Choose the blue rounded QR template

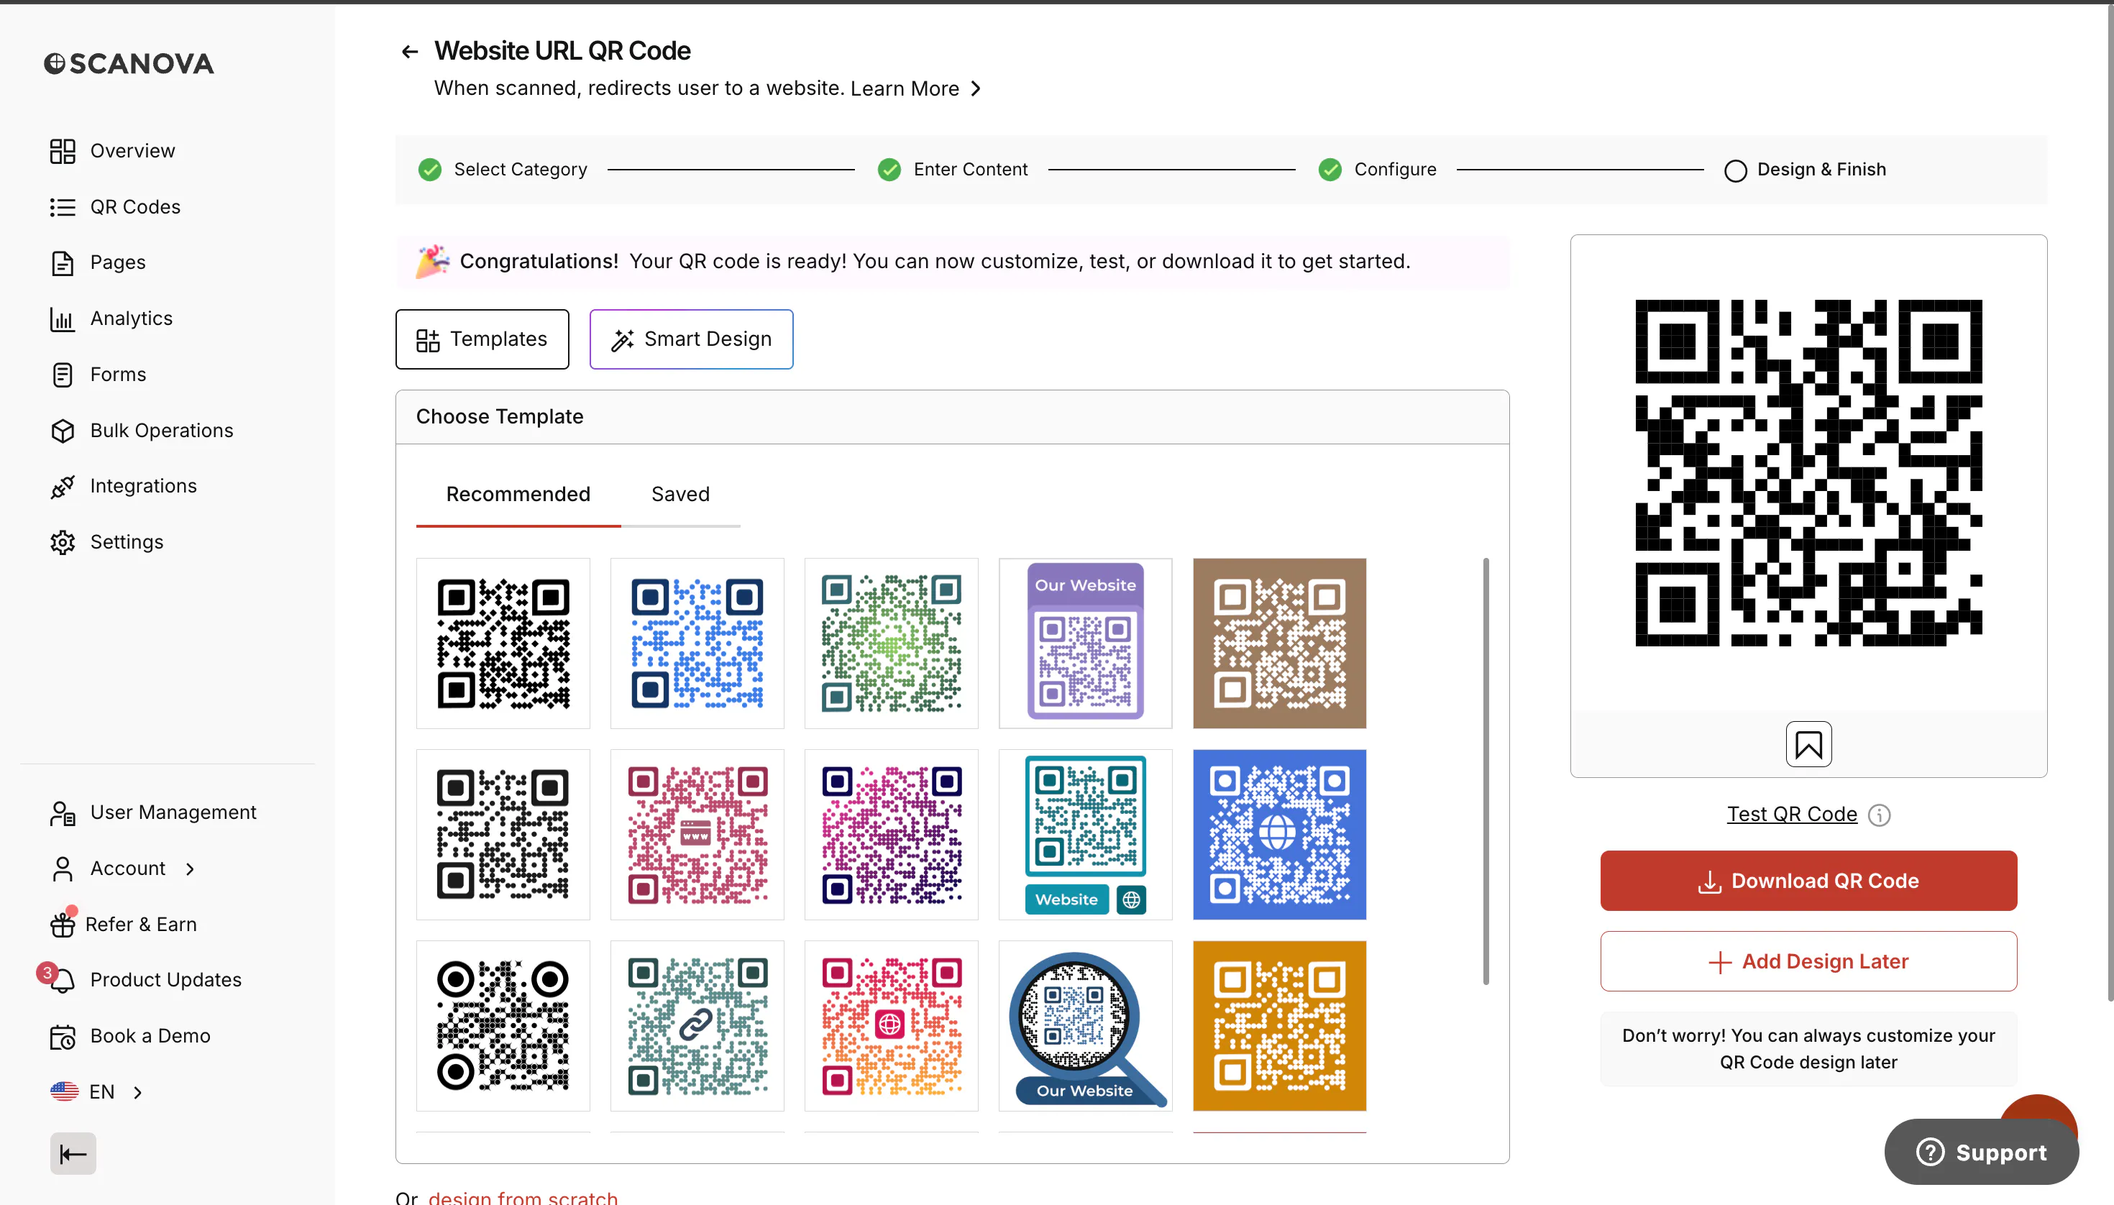tap(697, 643)
